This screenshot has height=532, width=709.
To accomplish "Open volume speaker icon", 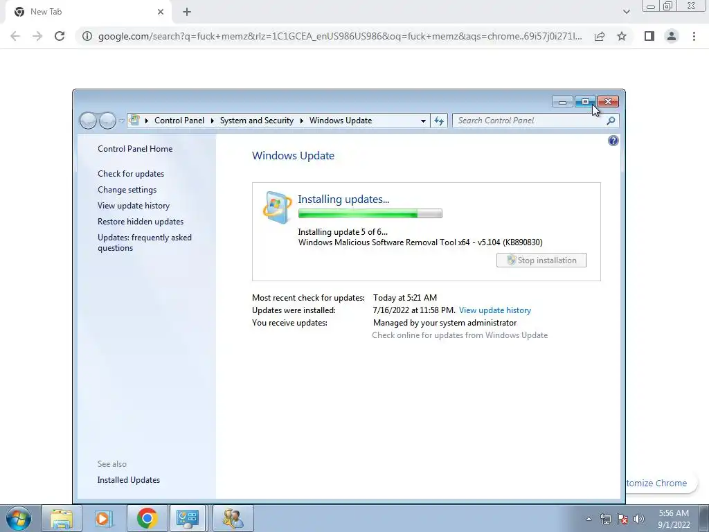I will point(639,519).
